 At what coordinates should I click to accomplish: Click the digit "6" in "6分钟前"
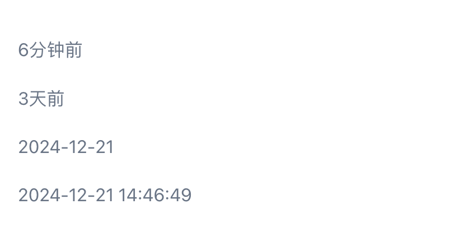click(x=24, y=50)
